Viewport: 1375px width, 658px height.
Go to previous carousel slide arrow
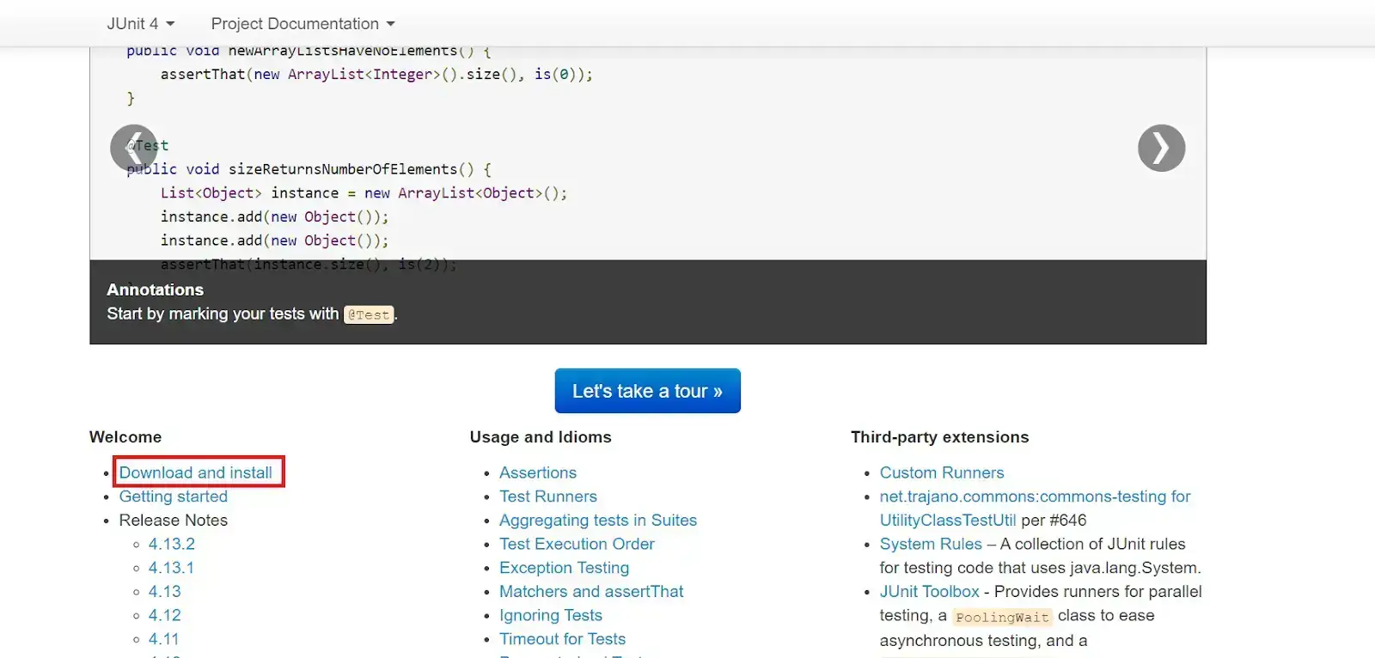click(x=134, y=148)
